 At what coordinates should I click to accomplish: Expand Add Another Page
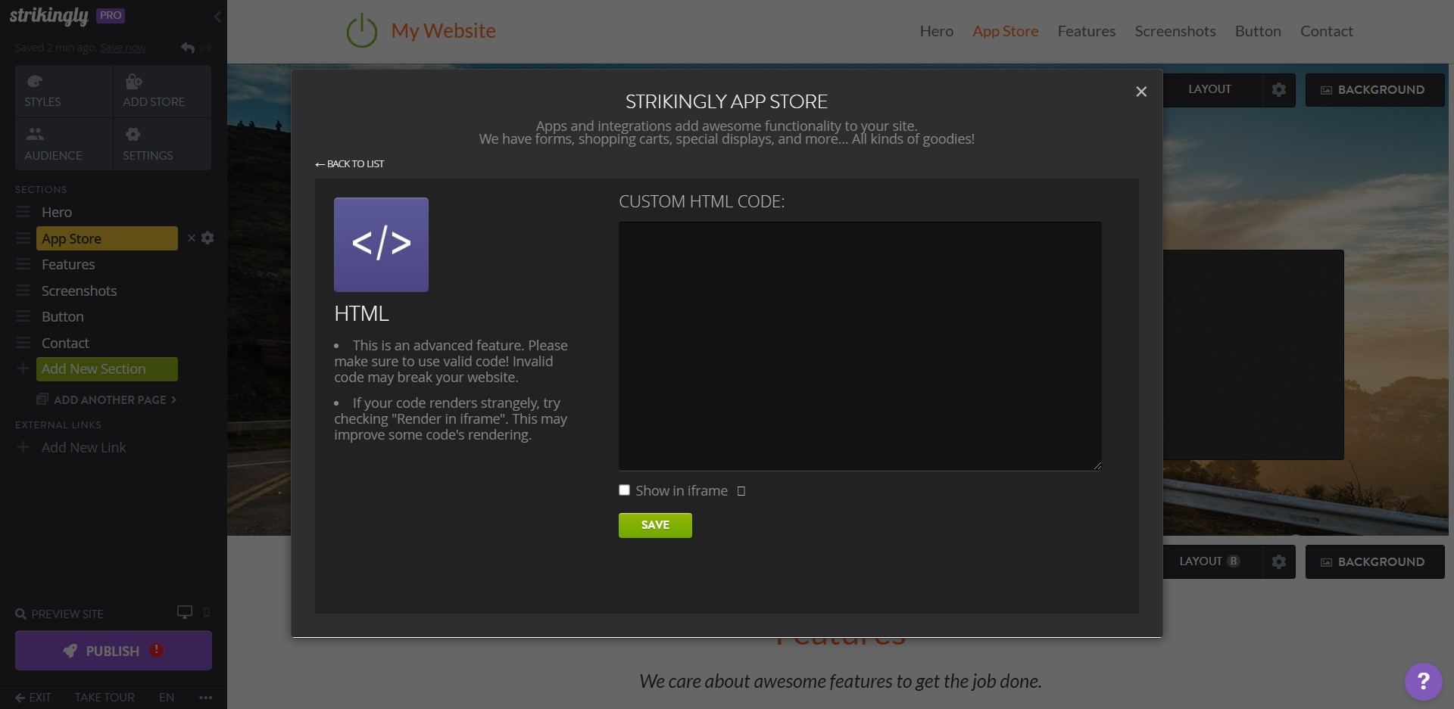[x=106, y=400]
